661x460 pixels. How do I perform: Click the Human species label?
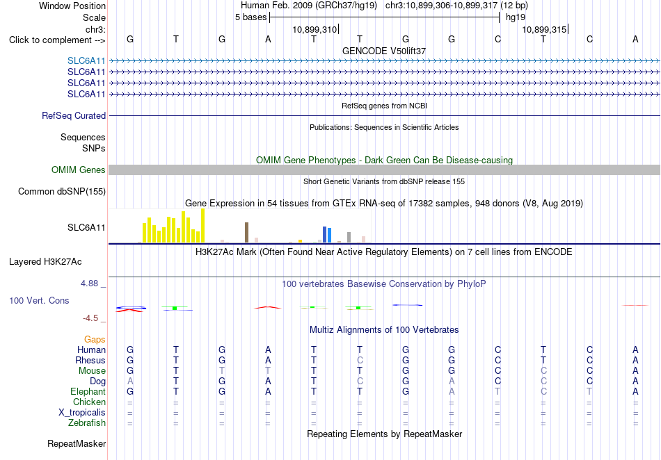(91, 350)
